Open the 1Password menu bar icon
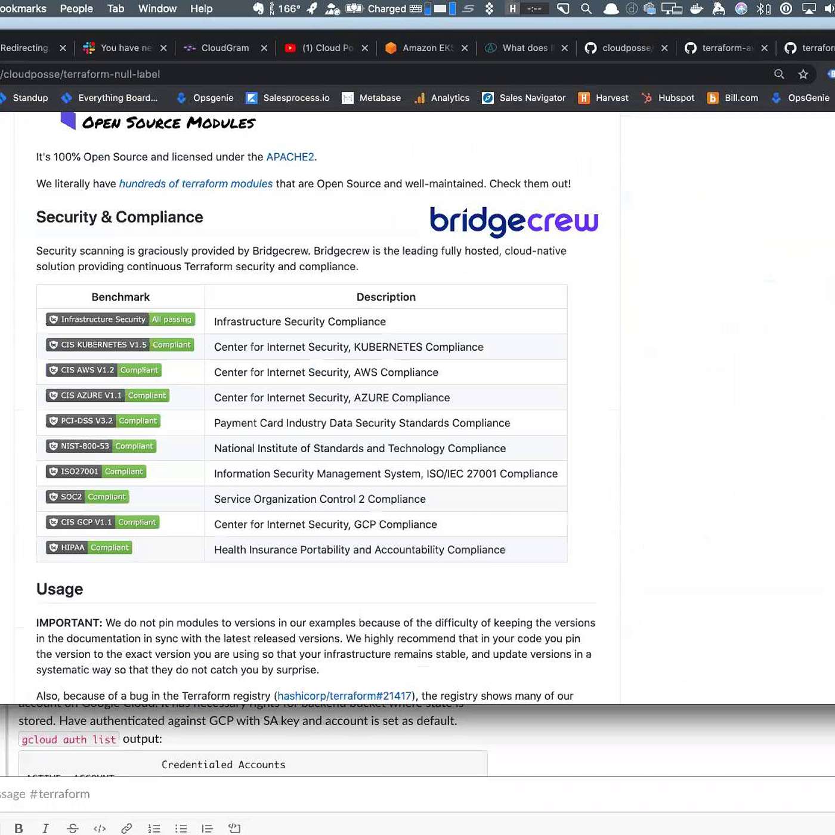The width and height of the screenshot is (835, 835). tap(786, 8)
